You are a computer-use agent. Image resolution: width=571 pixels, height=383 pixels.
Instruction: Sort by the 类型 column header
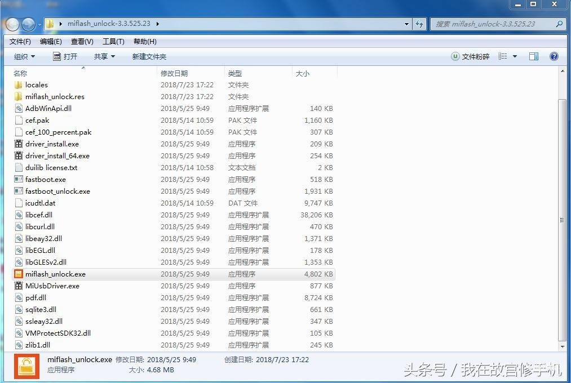pos(258,73)
